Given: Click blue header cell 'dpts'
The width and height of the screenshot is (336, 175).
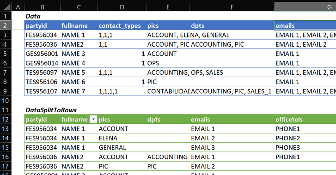Looking at the screenshot, I should coord(232,26).
